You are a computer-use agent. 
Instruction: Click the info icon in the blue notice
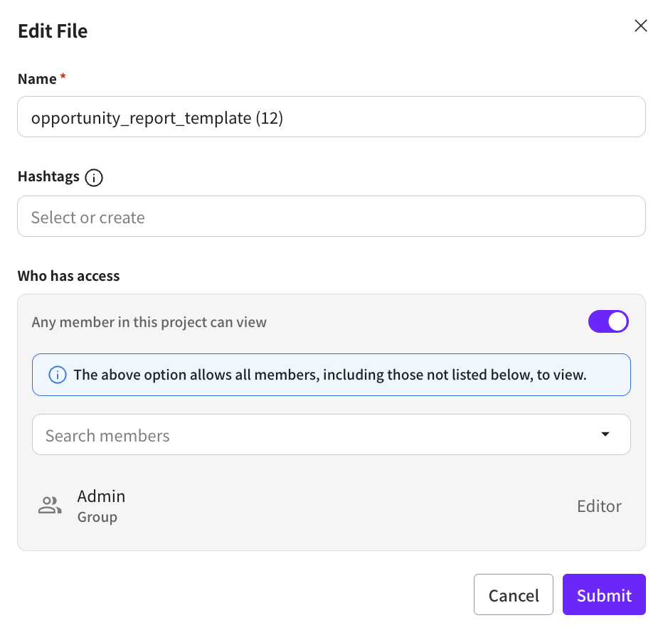pos(57,375)
